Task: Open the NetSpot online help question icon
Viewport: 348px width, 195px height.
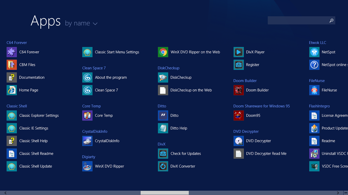Action: coord(314,65)
